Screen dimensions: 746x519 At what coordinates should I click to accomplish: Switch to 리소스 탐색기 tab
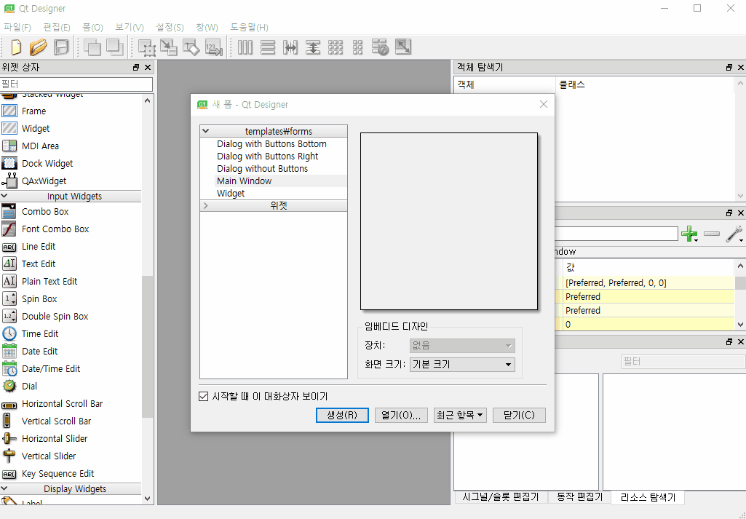pos(648,497)
